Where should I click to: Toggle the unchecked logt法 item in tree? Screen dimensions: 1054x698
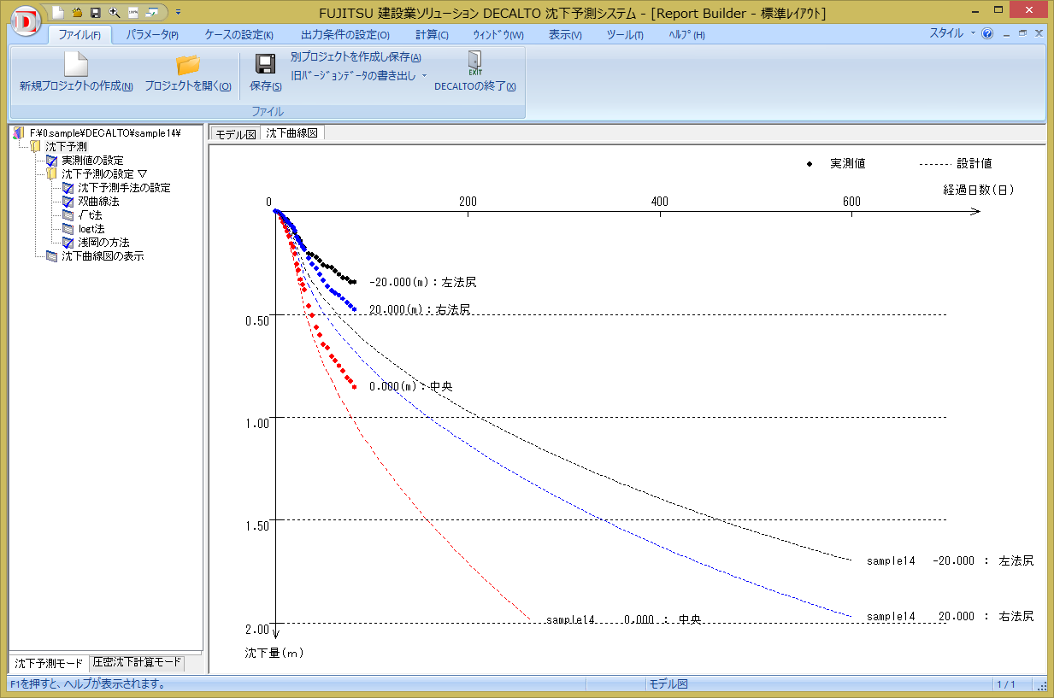coord(68,229)
